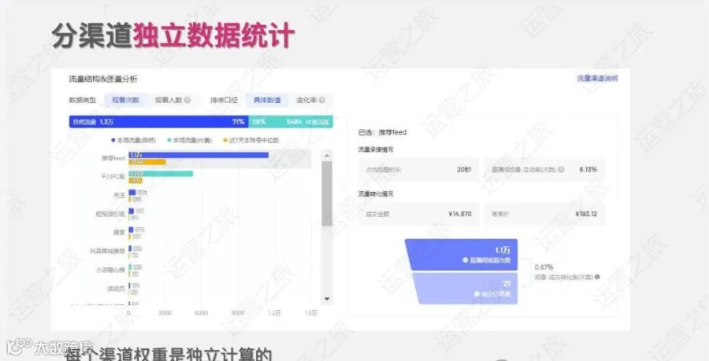Click the info icon next to 互动率(次数)
The image size is (709, 361).
pos(561,170)
